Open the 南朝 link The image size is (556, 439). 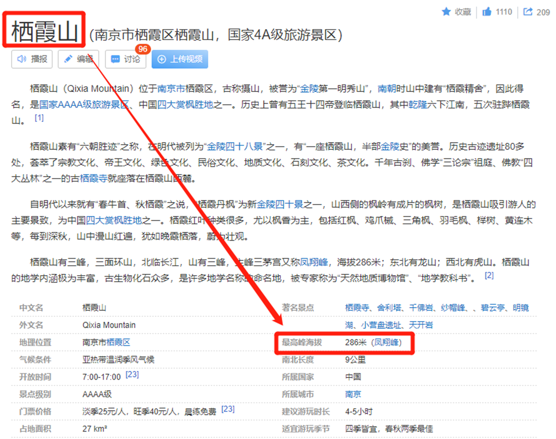tap(387, 89)
